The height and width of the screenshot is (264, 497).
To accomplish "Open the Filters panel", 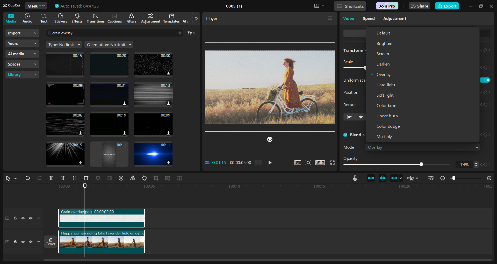I will pyautogui.click(x=131, y=18).
